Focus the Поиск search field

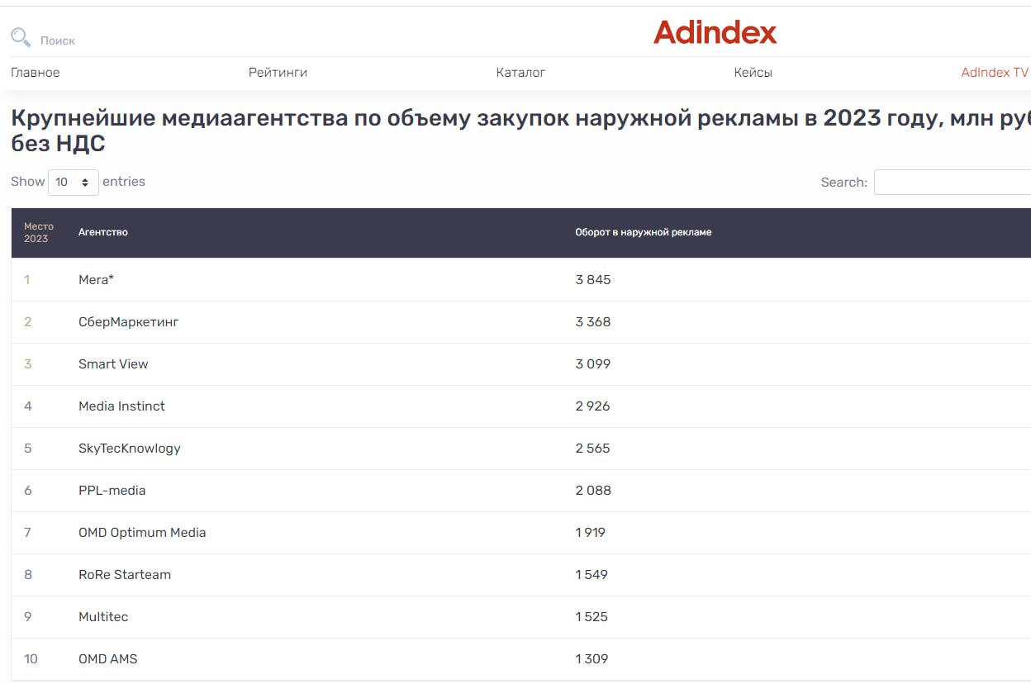[x=58, y=40]
